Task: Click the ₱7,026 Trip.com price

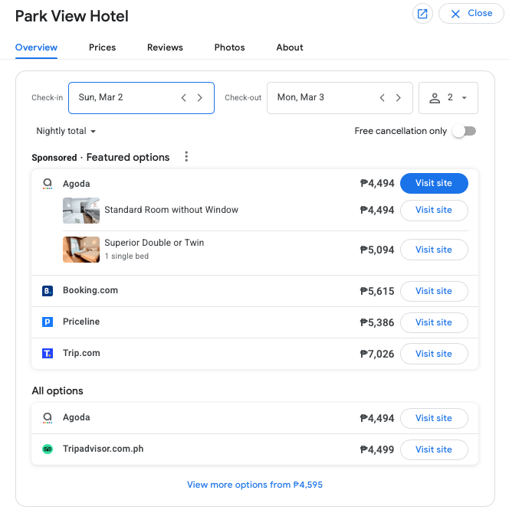Action: pyautogui.click(x=377, y=354)
